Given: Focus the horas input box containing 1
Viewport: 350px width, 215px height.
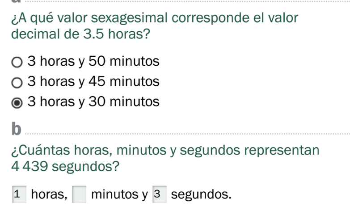Looking at the screenshot, I should point(19,194).
